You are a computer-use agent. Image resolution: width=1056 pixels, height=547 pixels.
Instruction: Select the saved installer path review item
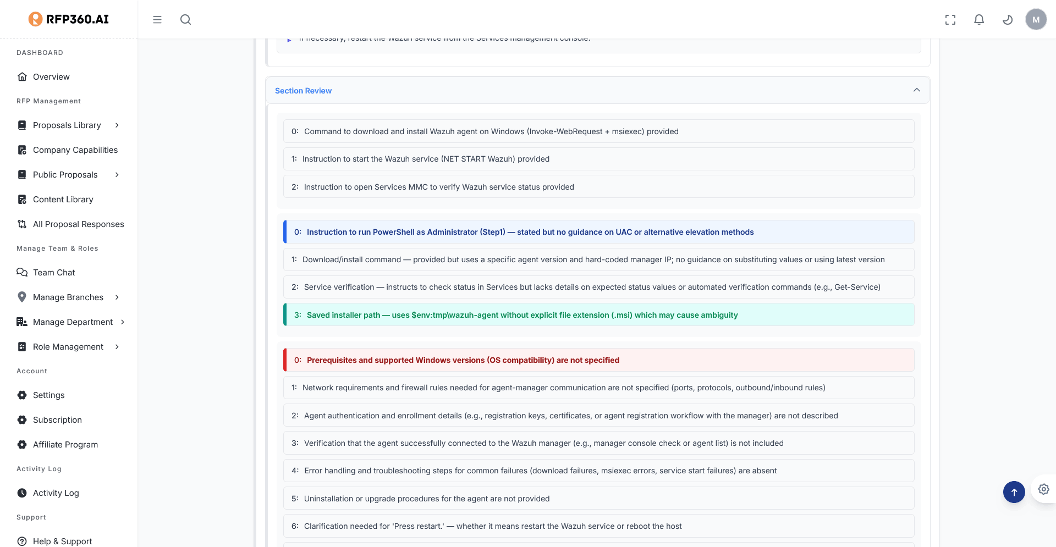click(522, 315)
